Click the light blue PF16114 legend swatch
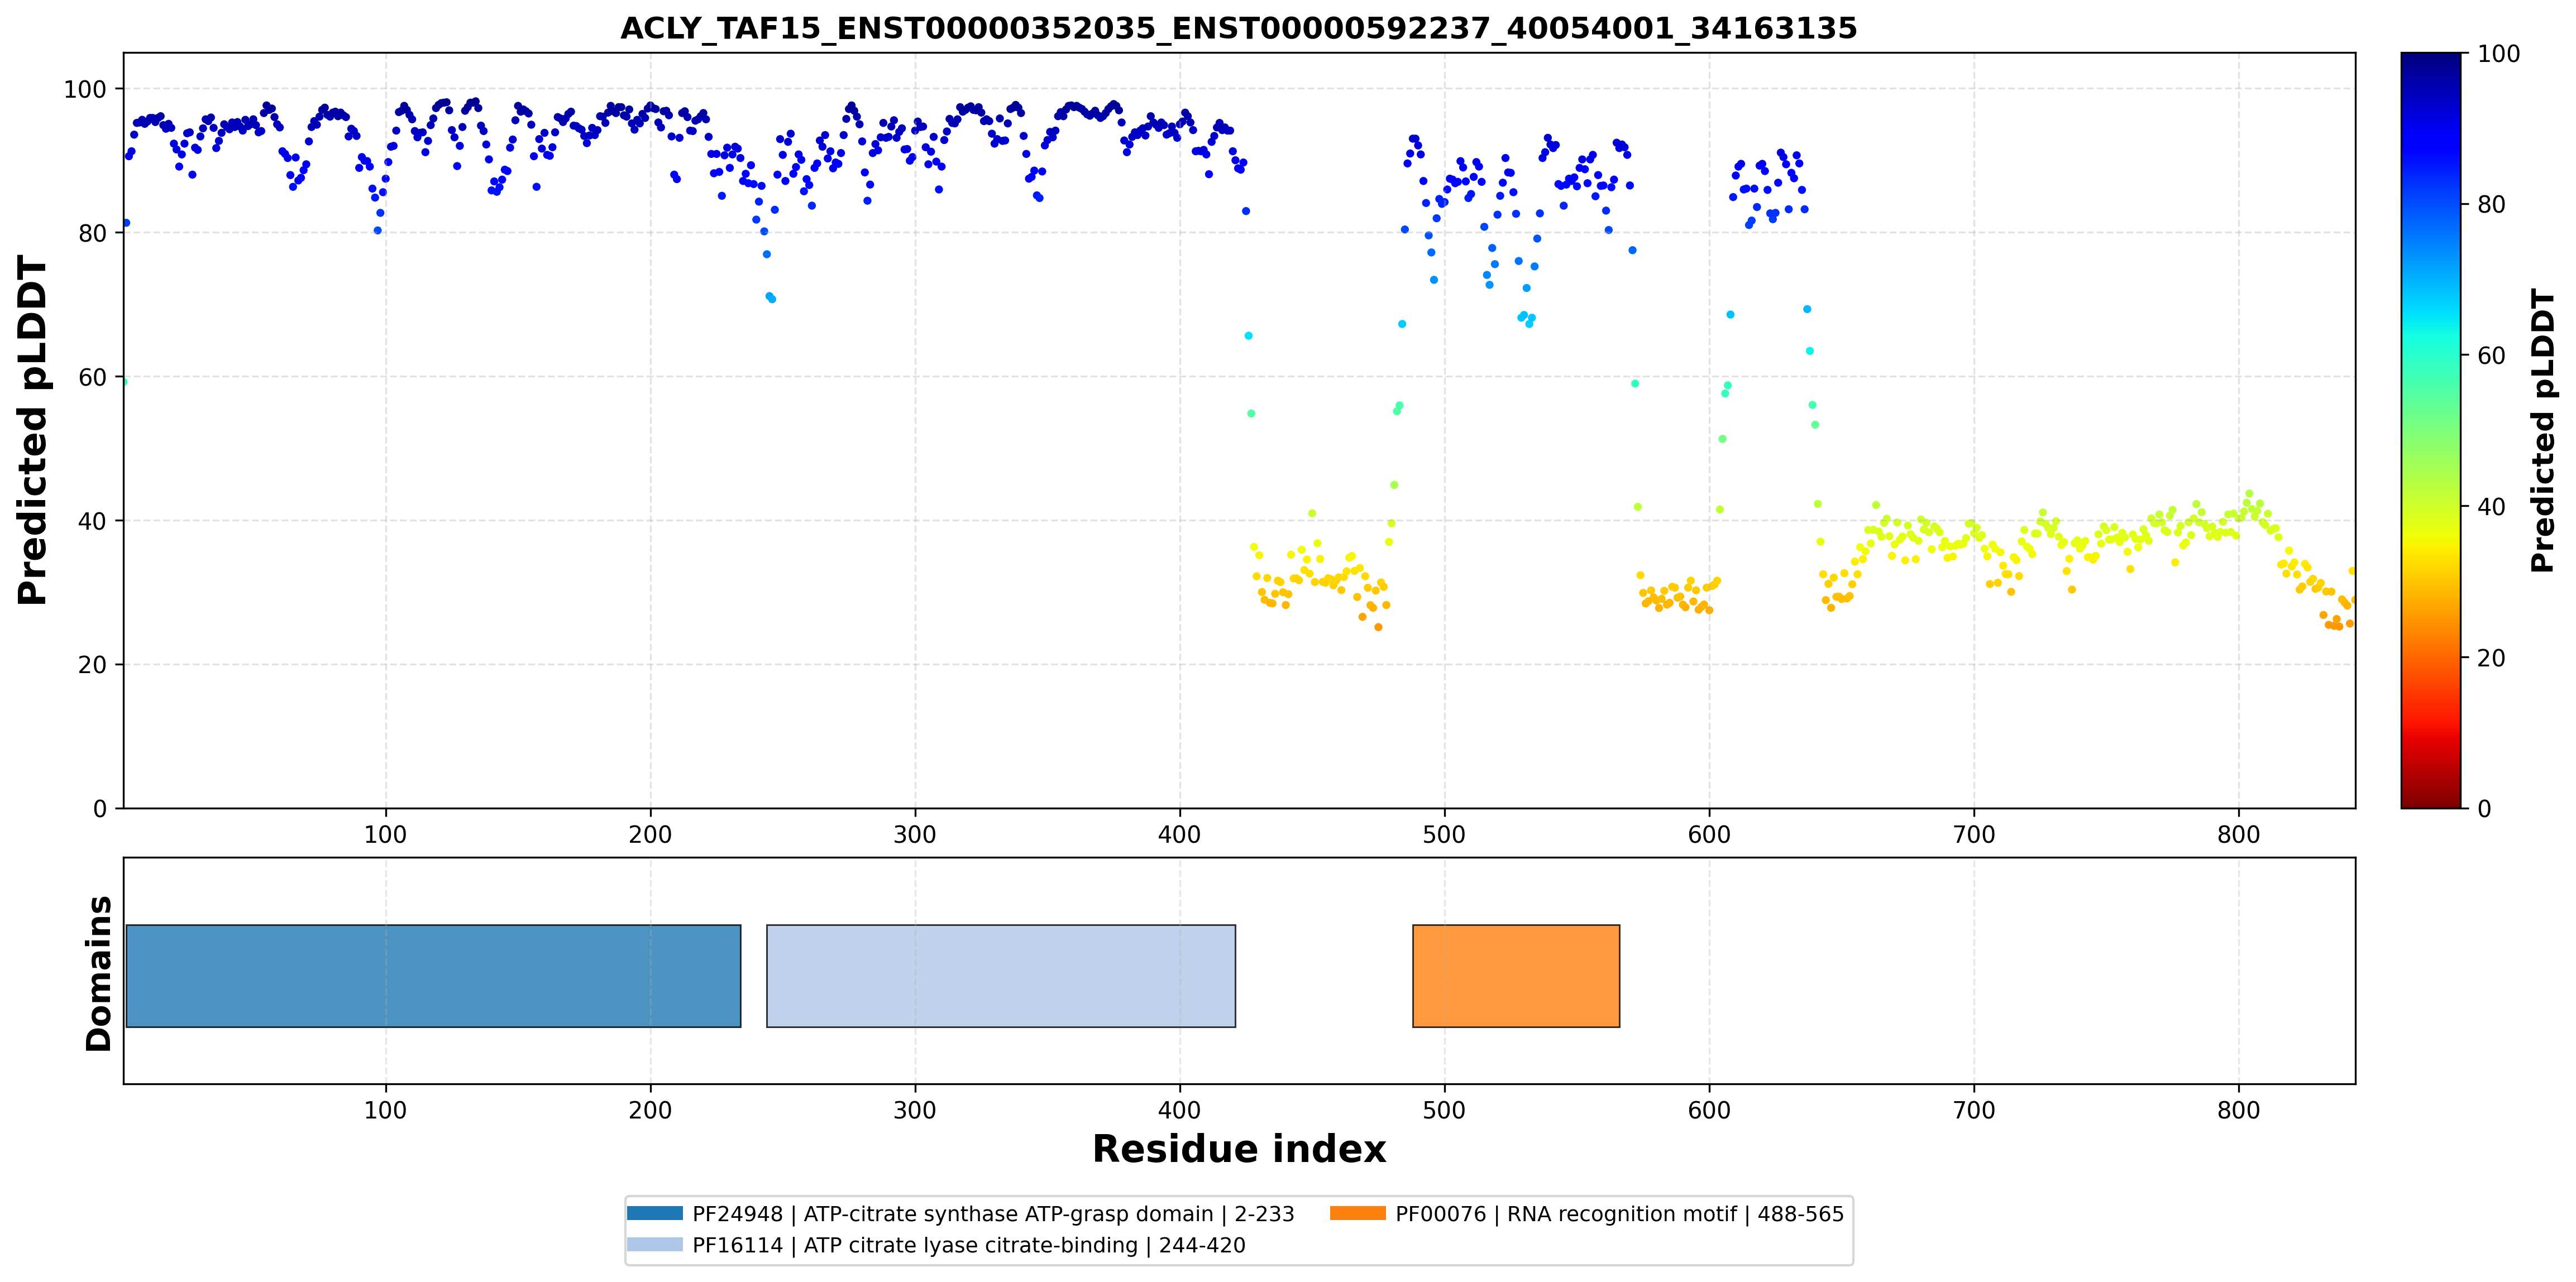Screen dimensions: 2576x1282 pyautogui.click(x=654, y=1244)
